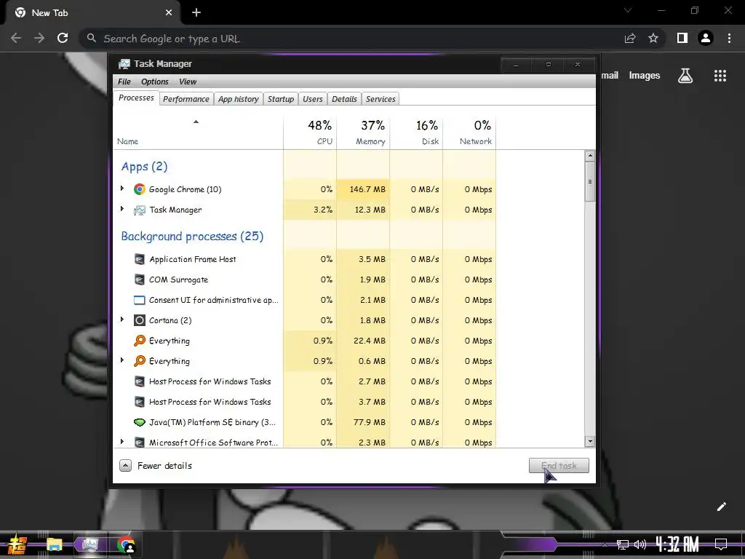Sort processes by the Disk column header
Screen dimensions: 745x559
[417, 132]
